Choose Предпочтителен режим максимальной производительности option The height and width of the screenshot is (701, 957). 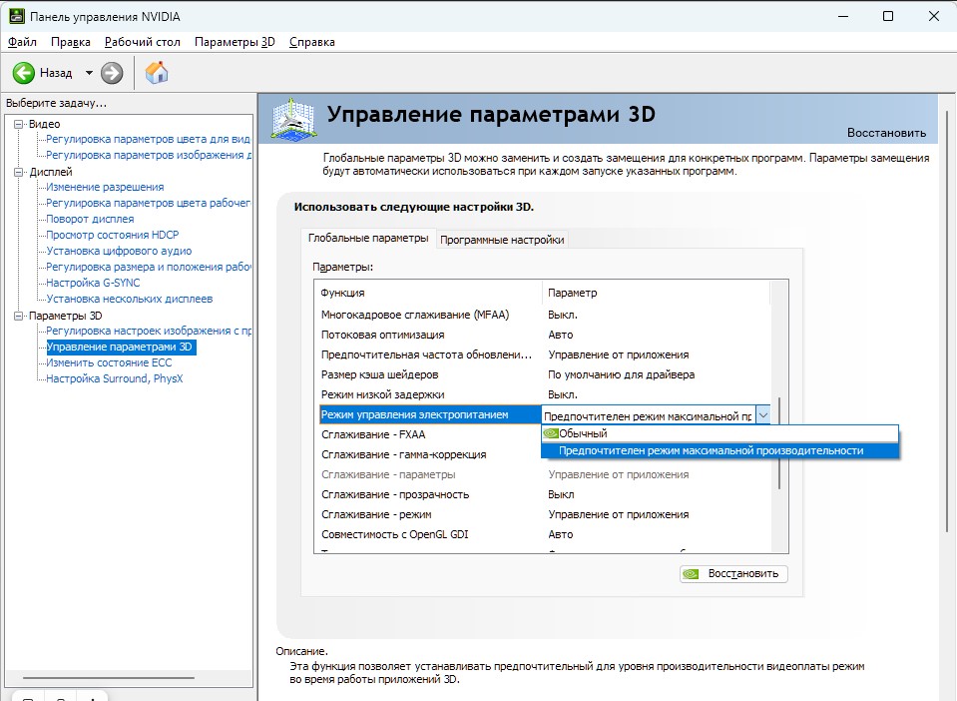(719, 450)
